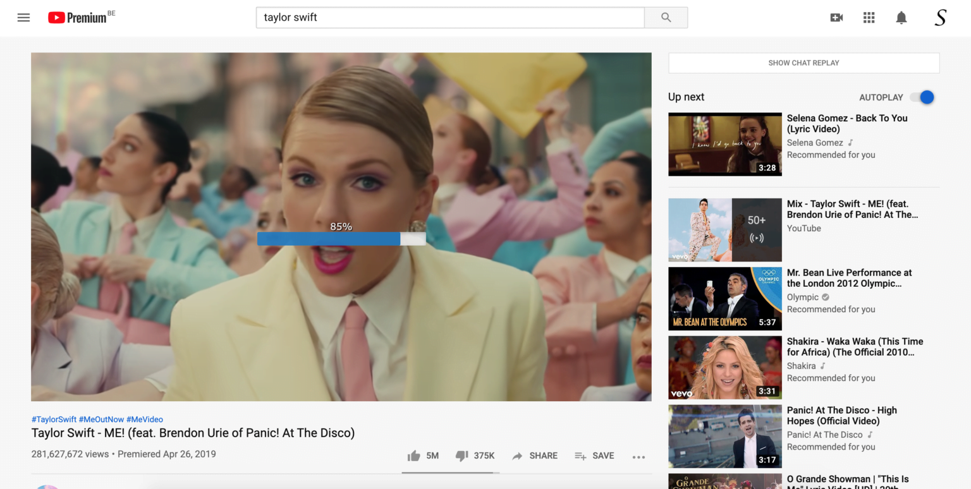Click the search magnifying glass icon
971x489 pixels.
pos(665,17)
